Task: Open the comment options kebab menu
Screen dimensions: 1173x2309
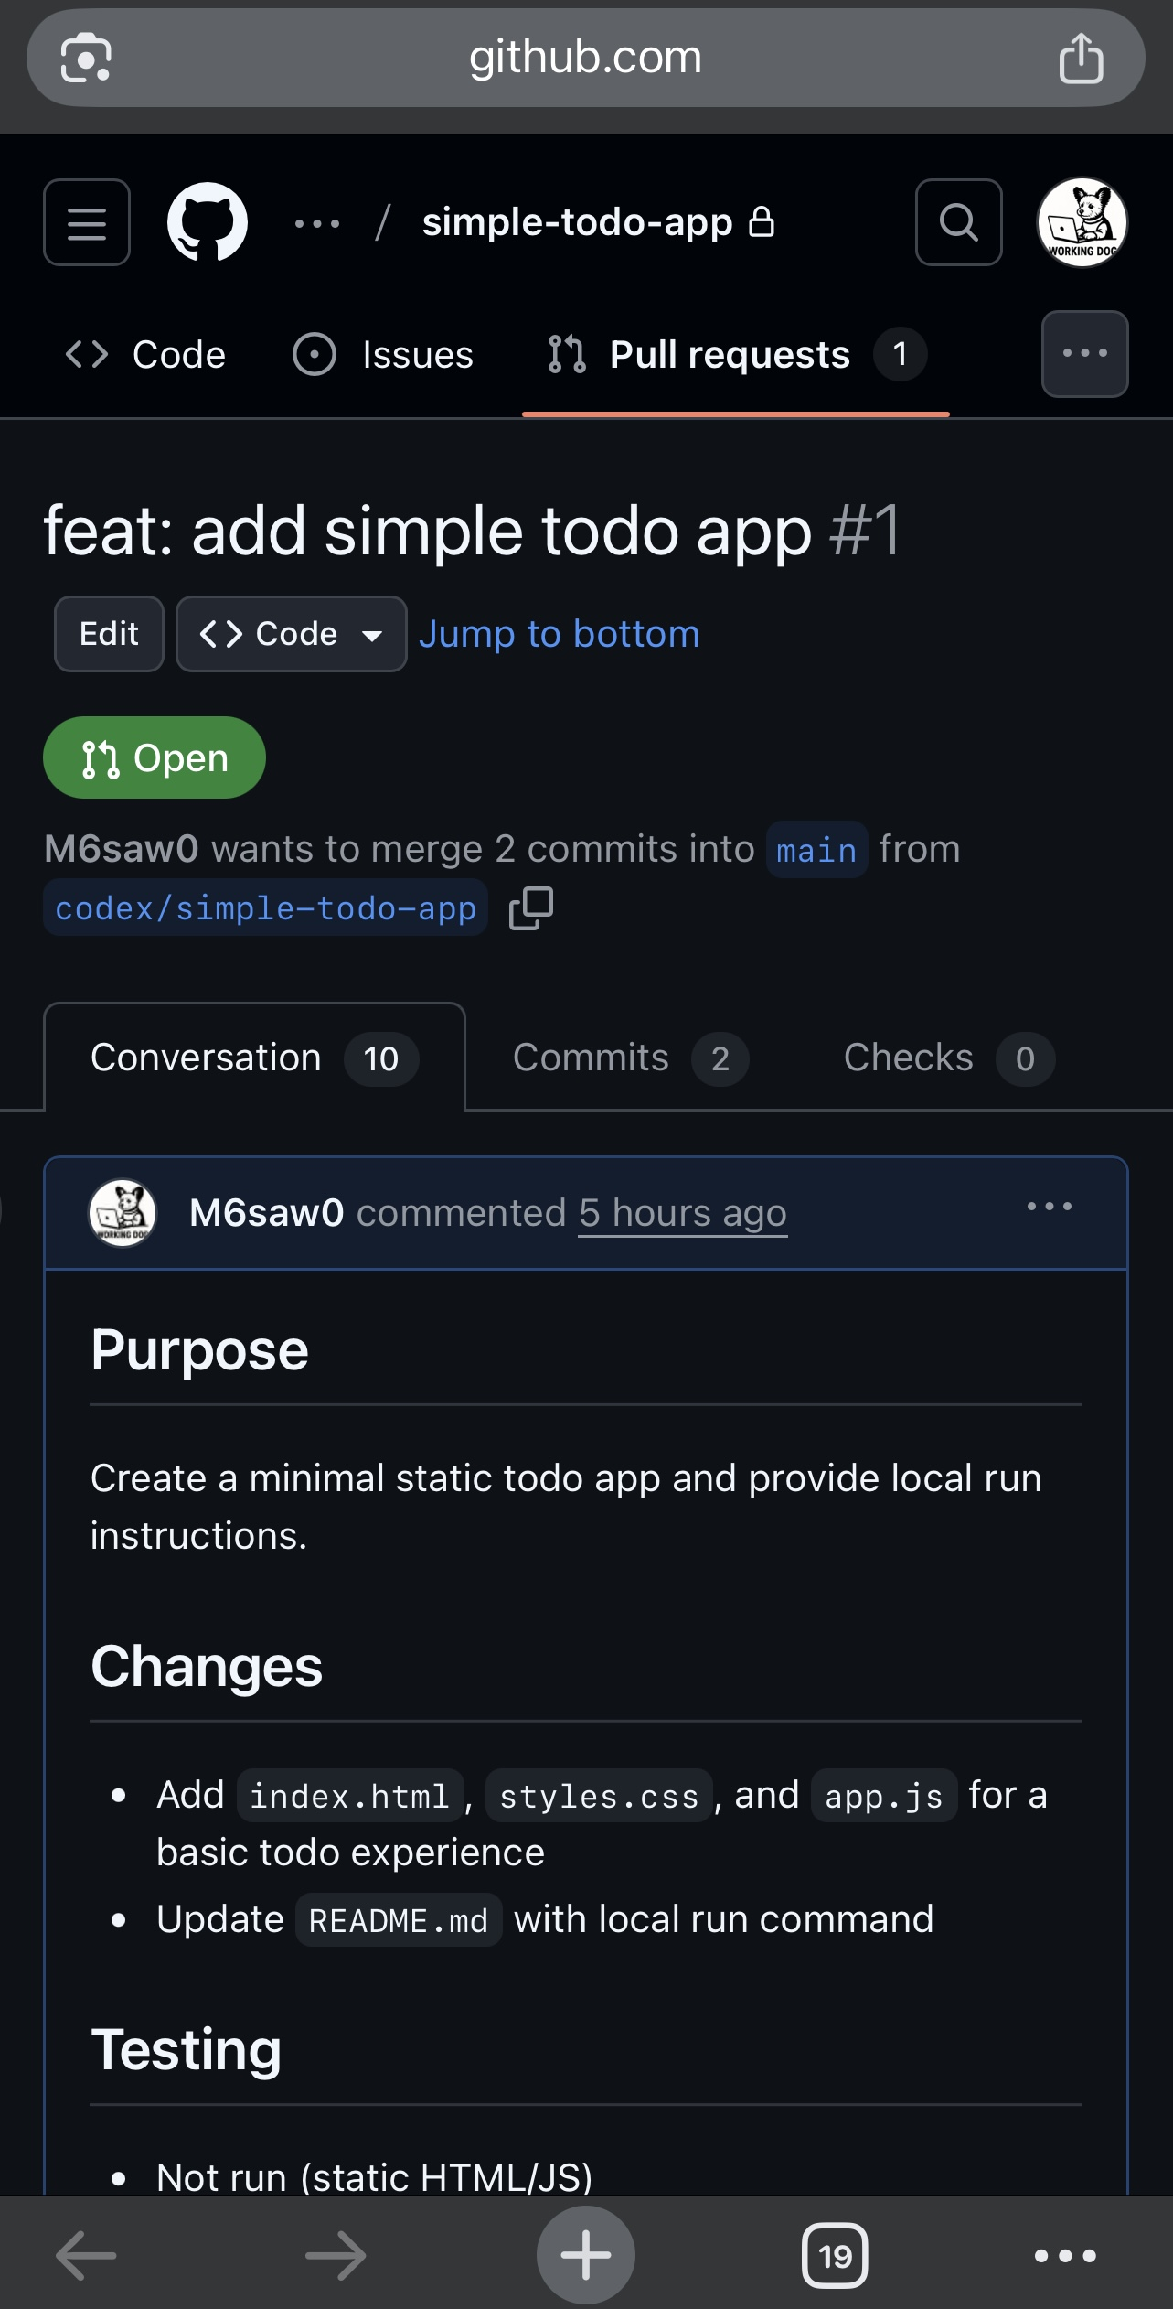Action: (x=1049, y=1208)
